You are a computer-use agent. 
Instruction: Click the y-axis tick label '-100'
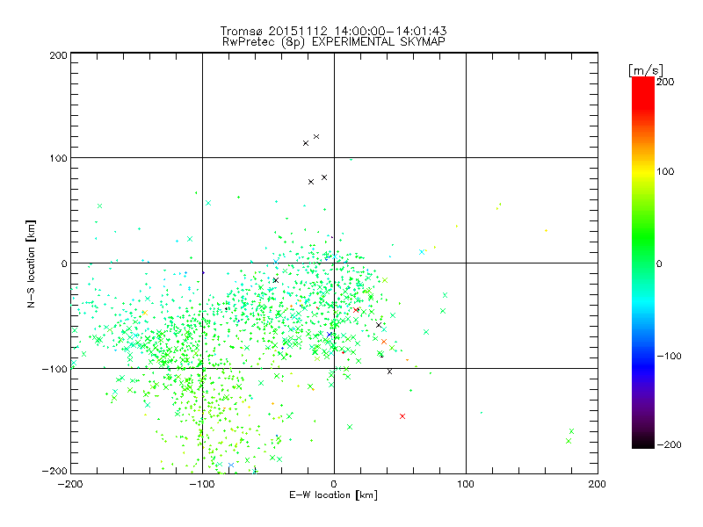pos(54,369)
